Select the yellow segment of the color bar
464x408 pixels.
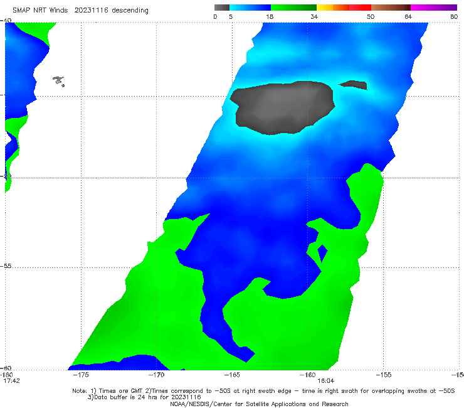pyautogui.click(x=325, y=8)
